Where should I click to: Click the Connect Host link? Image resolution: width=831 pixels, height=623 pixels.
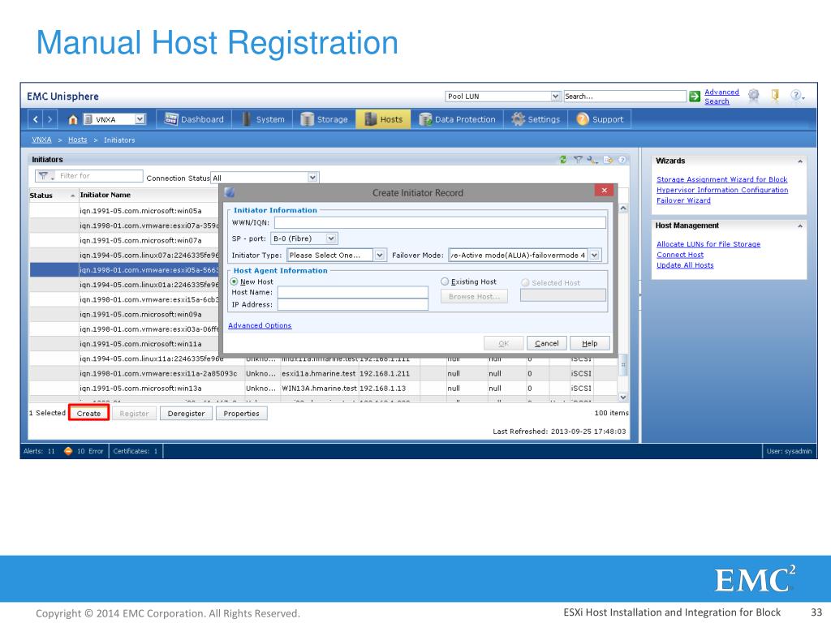680,255
